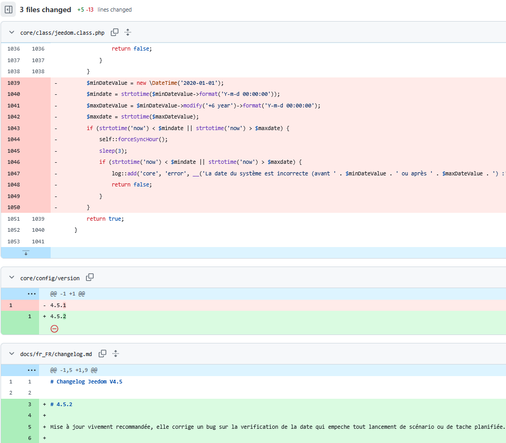
Task: Select added line number 3 in changelog
Action: click(30, 405)
